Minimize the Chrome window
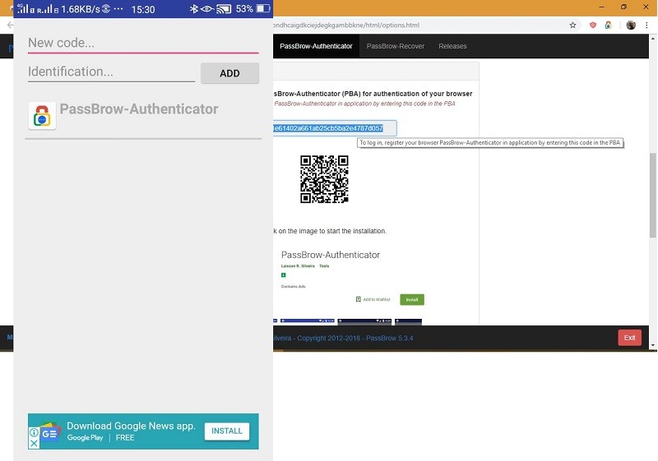The image size is (658, 461). coord(601,7)
